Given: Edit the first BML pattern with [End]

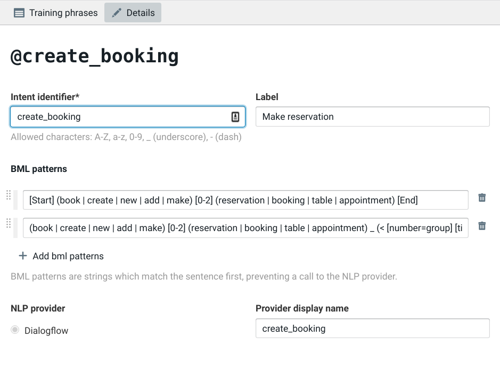Looking at the screenshot, I should (x=245, y=200).
